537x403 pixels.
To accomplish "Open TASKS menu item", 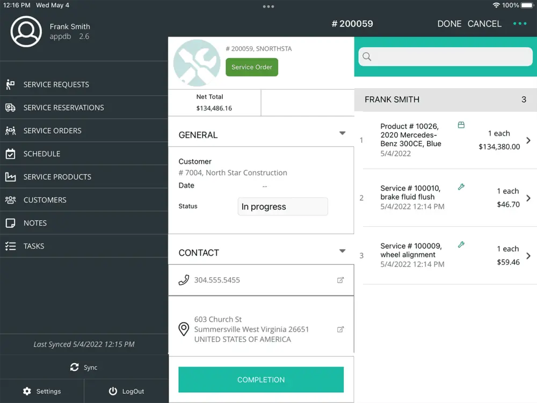I will point(84,246).
